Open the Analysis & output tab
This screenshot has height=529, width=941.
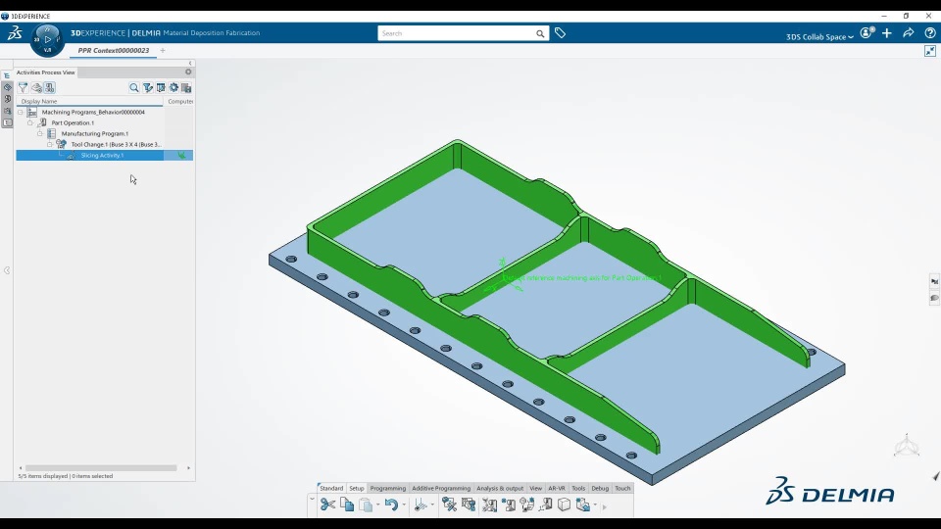coord(500,488)
